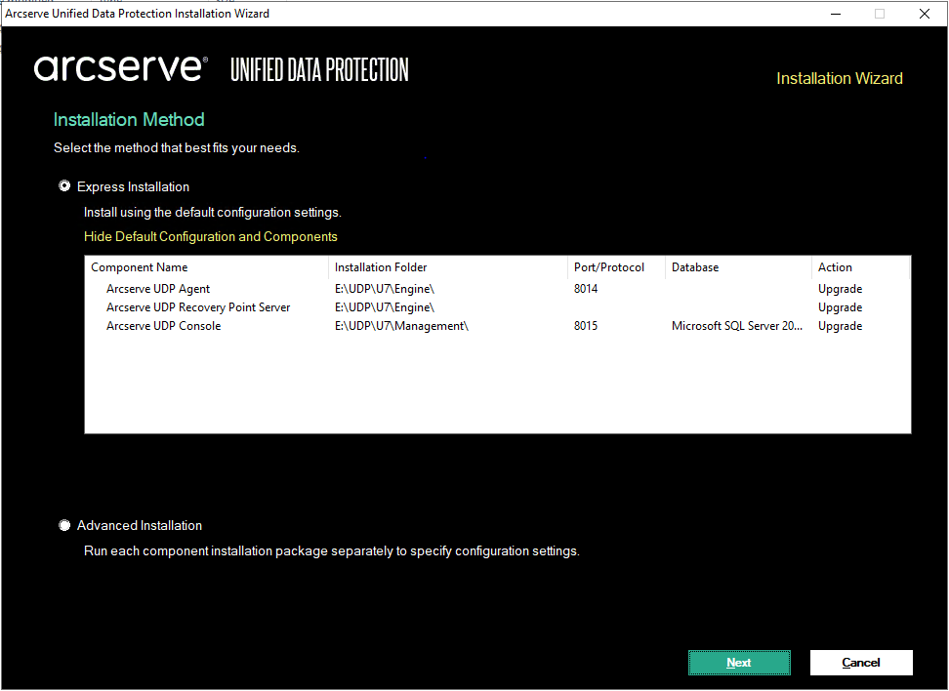
Task: Click the Component Name column header
Action: (206, 267)
